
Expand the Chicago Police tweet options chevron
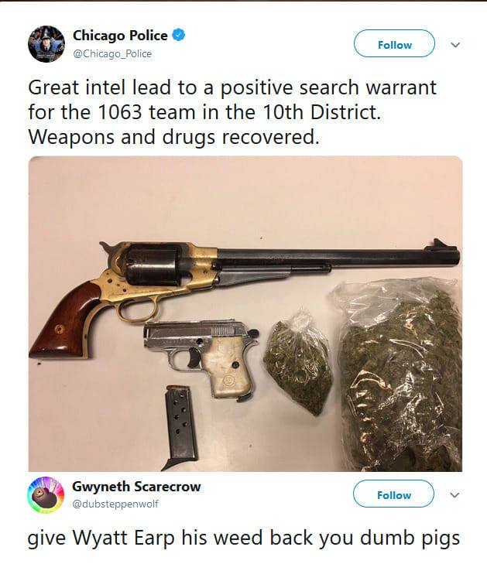(x=455, y=45)
